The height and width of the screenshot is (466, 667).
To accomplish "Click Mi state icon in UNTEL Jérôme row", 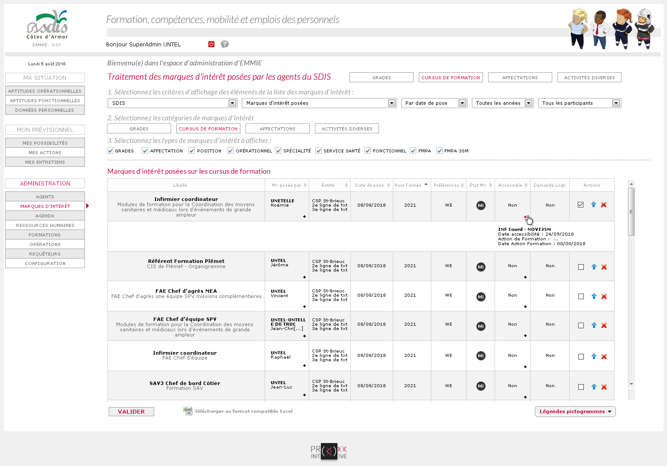I will point(481,267).
